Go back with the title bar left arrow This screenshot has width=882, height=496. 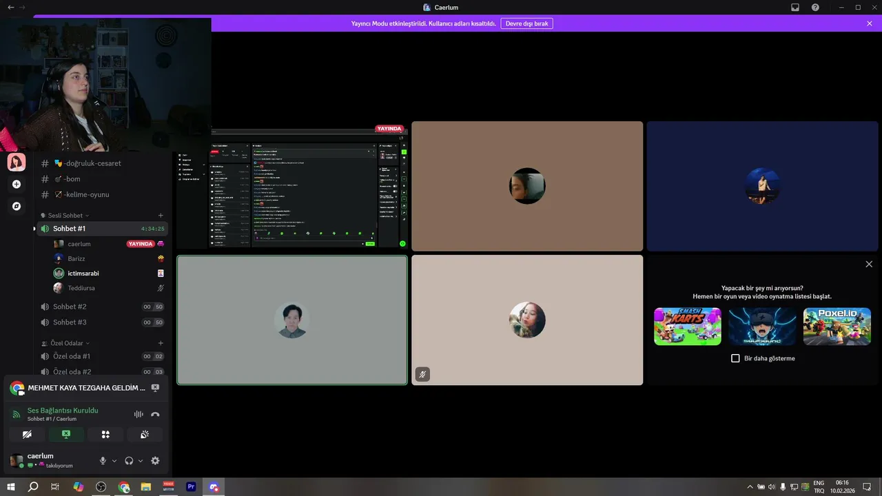click(x=10, y=7)
